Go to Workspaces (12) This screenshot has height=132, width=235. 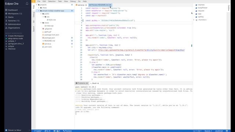tap(15, 14)
